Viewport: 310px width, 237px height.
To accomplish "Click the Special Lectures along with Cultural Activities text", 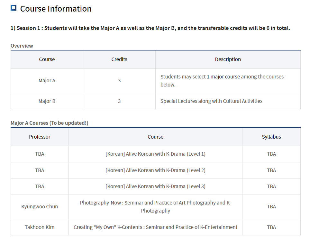I will coord(211,101).
